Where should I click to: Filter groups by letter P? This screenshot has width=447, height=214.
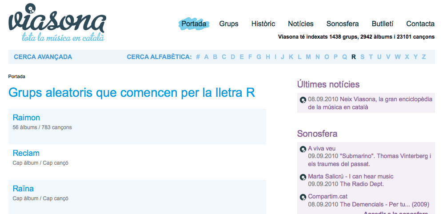[x=335, y=57]
